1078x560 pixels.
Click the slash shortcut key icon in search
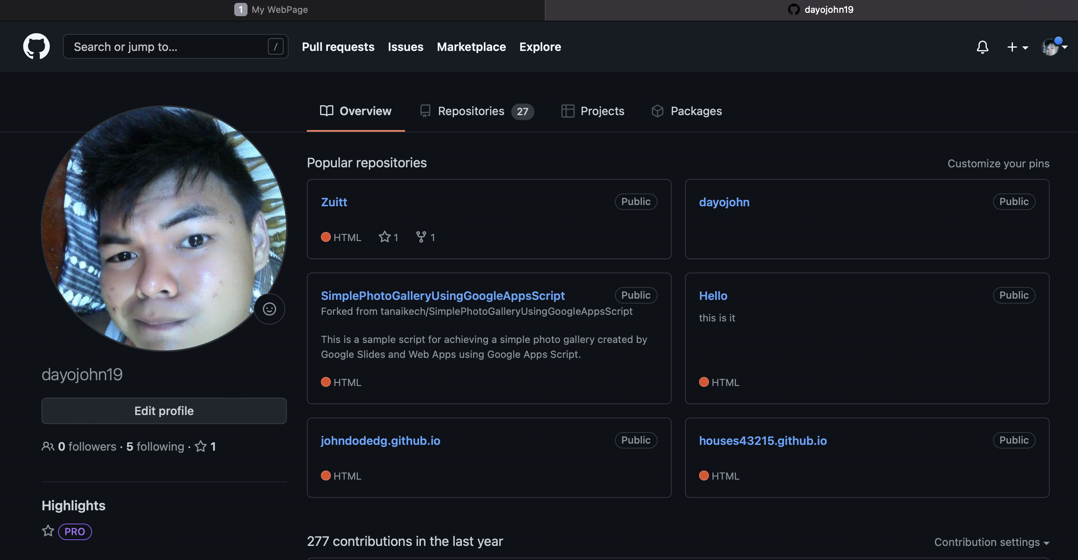pos(275,46)
